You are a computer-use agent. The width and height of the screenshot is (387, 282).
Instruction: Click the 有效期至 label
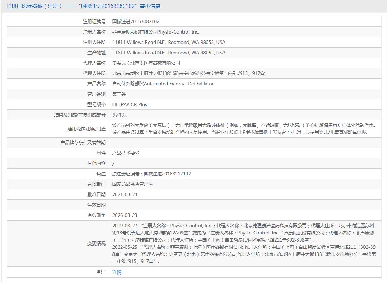click(x=96, y=215)
